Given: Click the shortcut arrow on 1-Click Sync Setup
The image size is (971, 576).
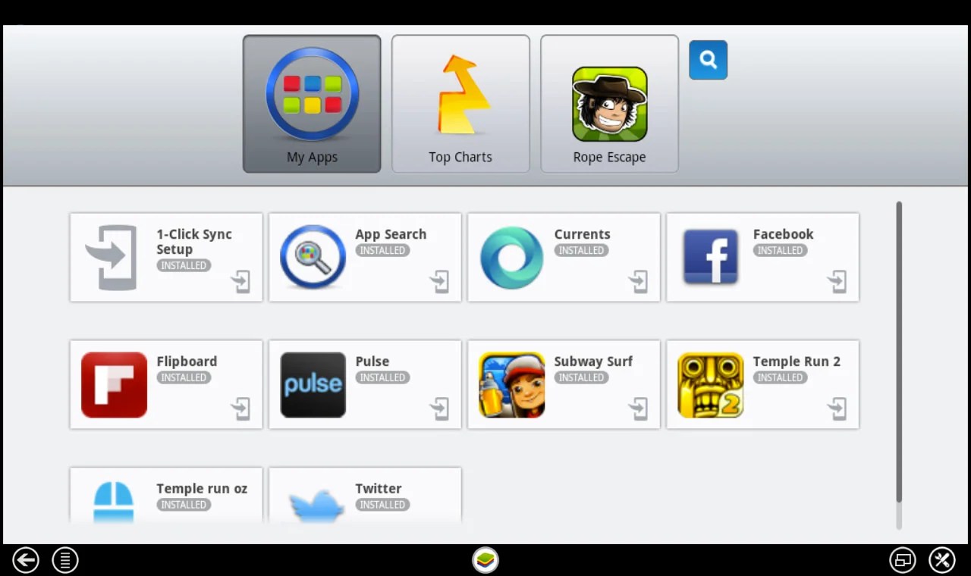Looking at the screenshot, I should [x=240, y=282].
